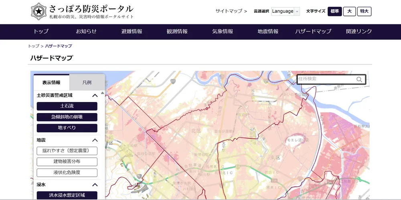This screenshot has width=401, height=200.
Task: Open the Language selection dropdown
Action: (286, 11)
